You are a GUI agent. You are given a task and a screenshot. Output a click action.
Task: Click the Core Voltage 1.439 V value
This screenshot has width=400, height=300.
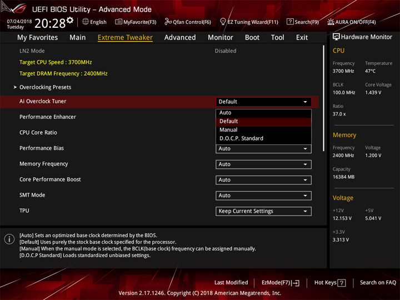[373, 92]
